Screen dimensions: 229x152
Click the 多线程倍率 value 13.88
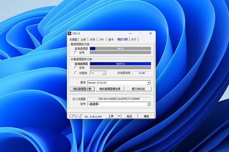pyautogui.click(x=142, y=73)
